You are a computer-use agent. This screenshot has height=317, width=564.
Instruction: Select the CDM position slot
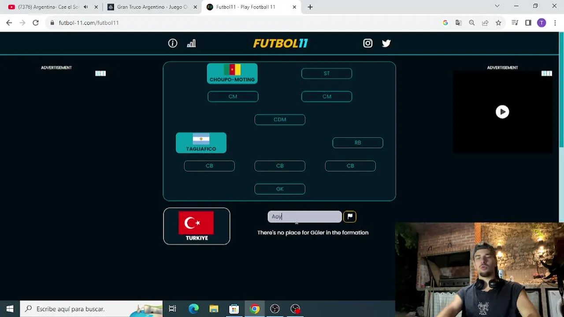tap(280, 119)
